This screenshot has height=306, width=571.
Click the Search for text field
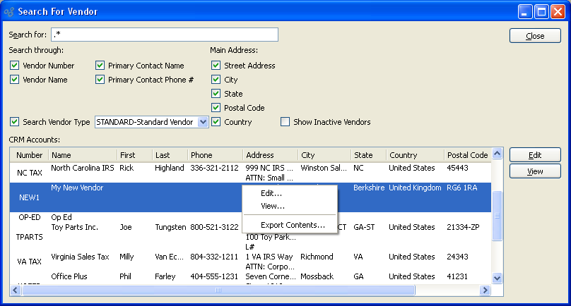pyautogui.click(x=164, y=35)
